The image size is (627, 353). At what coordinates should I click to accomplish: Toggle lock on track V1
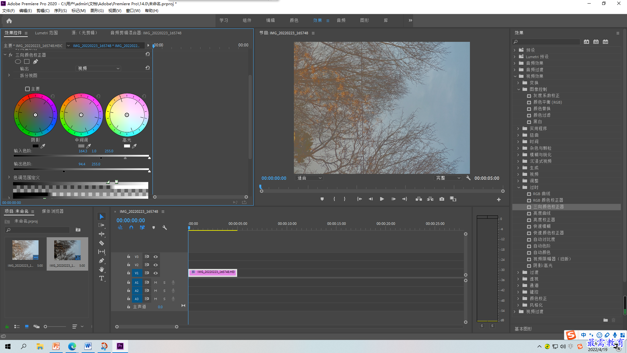(129, 273)
